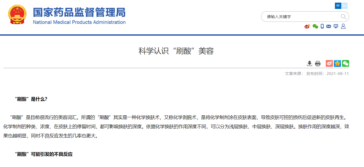Switch language to English (En)
This screenshot has width=364, height=167.
344,6
